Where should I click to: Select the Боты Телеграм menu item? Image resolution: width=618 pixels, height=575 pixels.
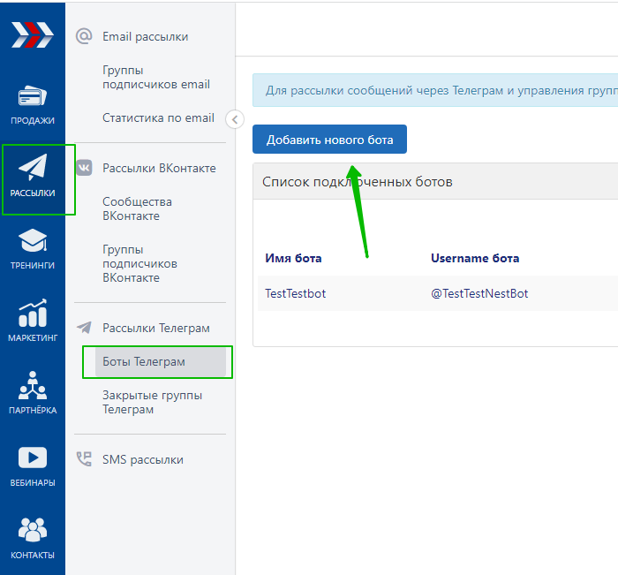(144, 362)
